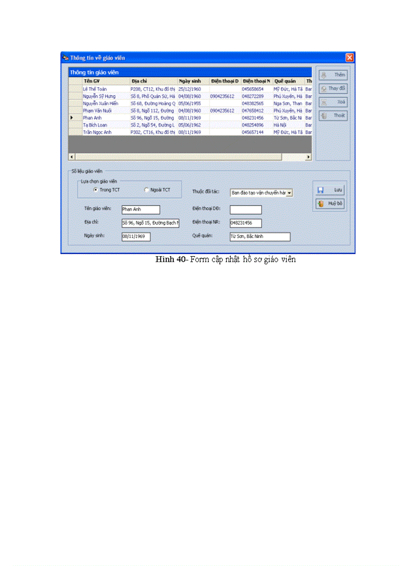Click the Thay đổi edit record icon
The image size is (411, 566).
[x=324, y=89]
